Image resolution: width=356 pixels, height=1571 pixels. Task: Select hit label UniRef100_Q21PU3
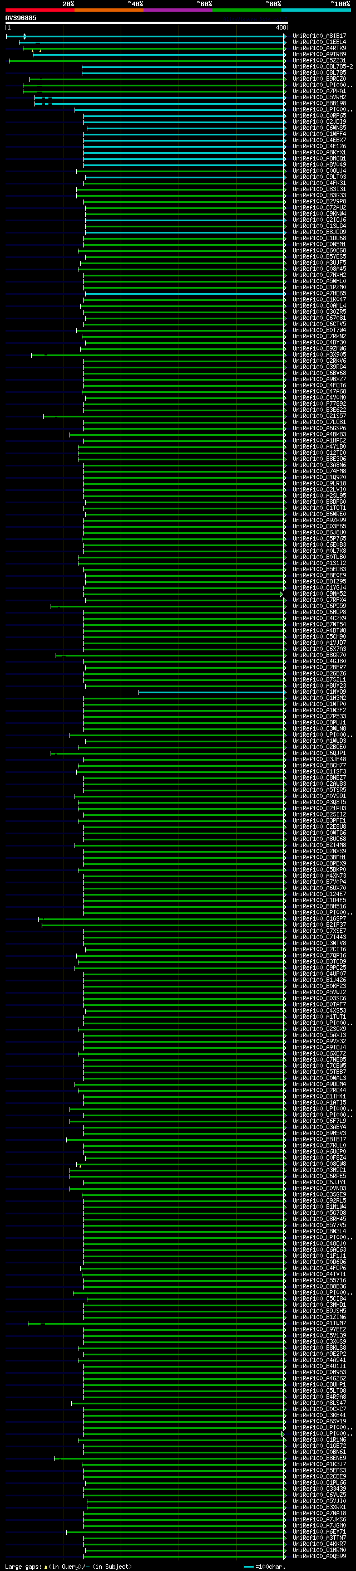pos(319,808)
